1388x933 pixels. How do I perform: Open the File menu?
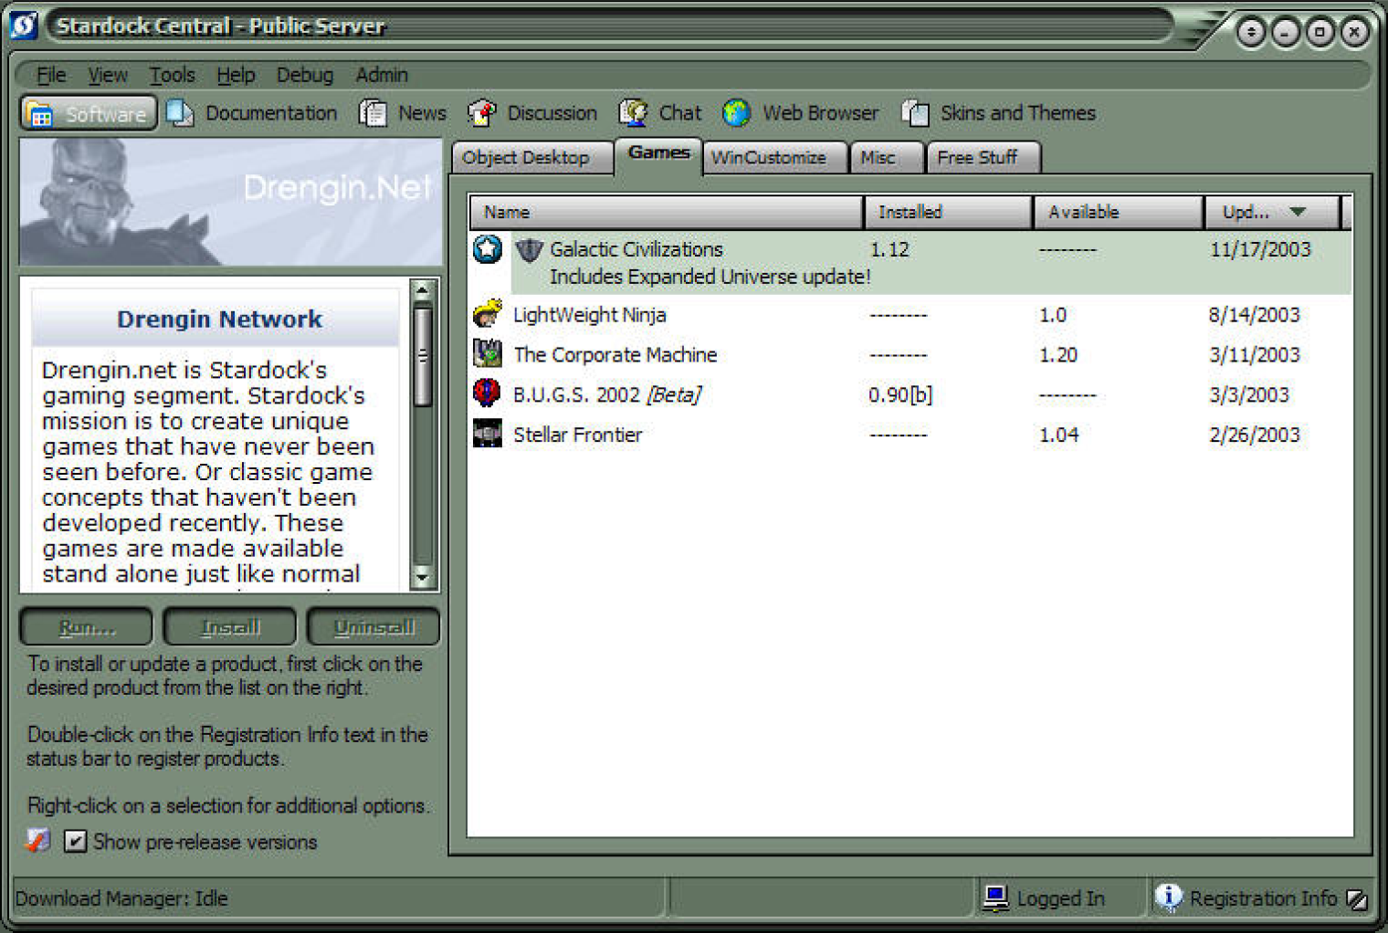coord(51,75)
